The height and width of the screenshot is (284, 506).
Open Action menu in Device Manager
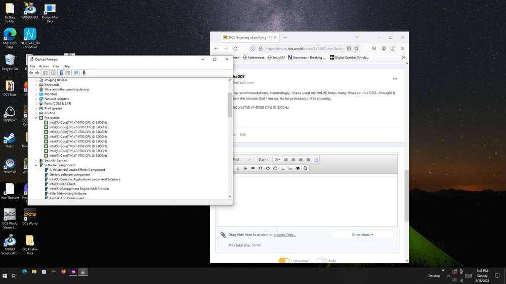tap(44, 66)
